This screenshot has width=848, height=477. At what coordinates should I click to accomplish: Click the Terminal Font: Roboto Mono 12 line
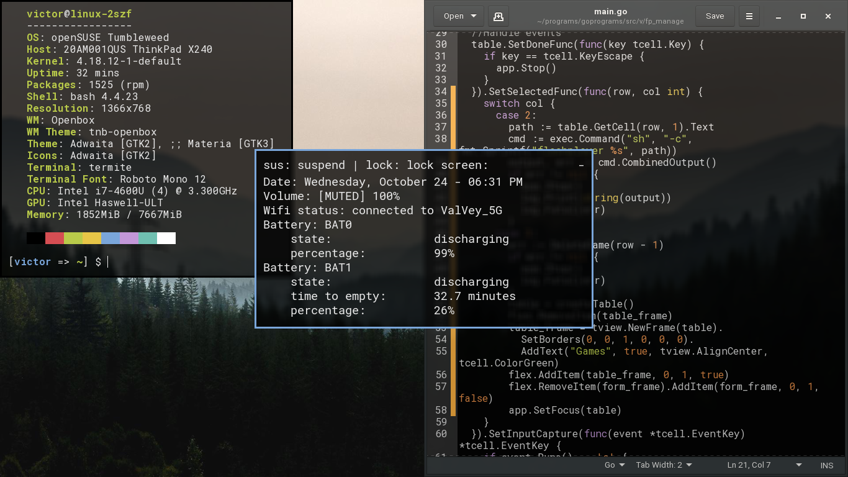tap(117, 179)
